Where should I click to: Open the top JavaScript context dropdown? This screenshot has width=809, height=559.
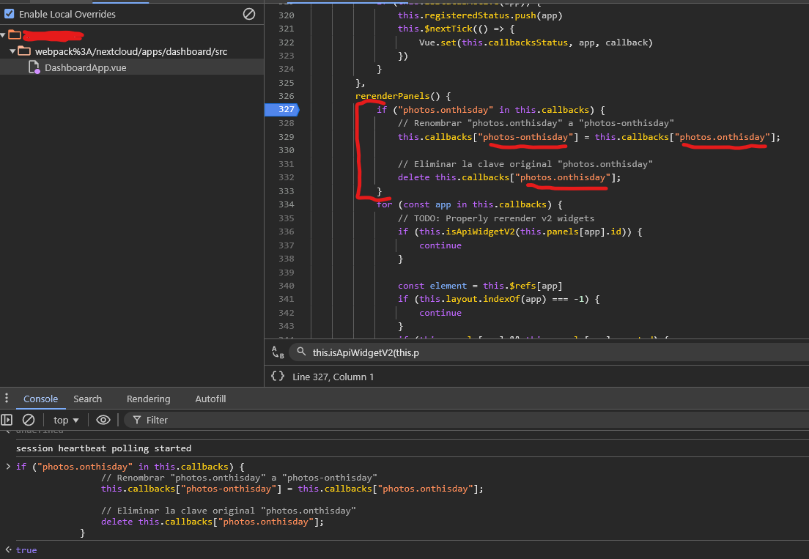click(66, 420)
